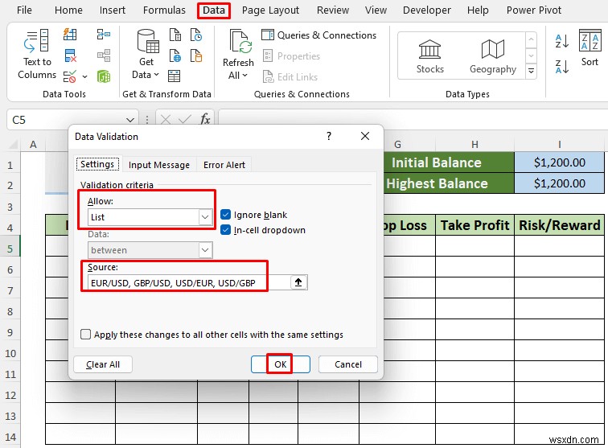Sort Z to A descending

562,67
